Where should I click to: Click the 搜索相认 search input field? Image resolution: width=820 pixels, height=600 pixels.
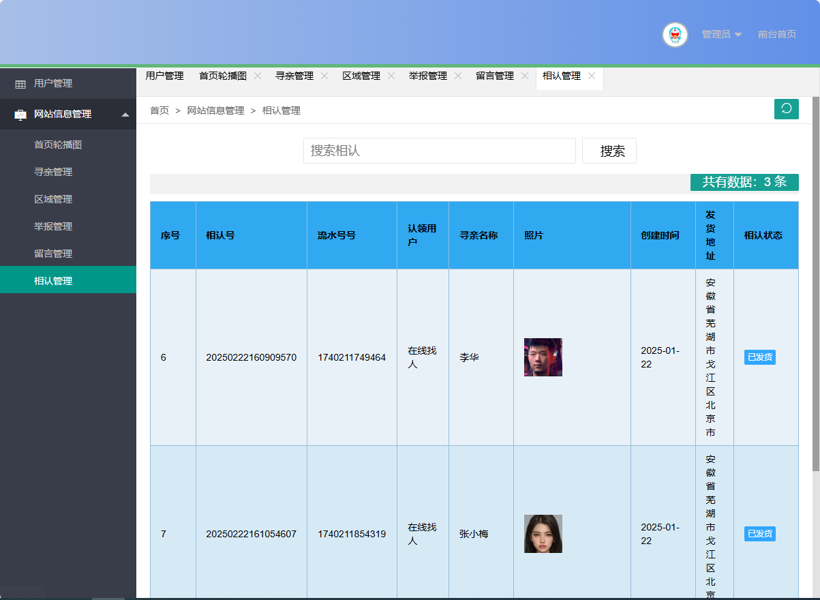click(439, 151)
